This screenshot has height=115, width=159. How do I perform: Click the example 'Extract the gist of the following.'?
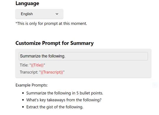pos(55,107)
